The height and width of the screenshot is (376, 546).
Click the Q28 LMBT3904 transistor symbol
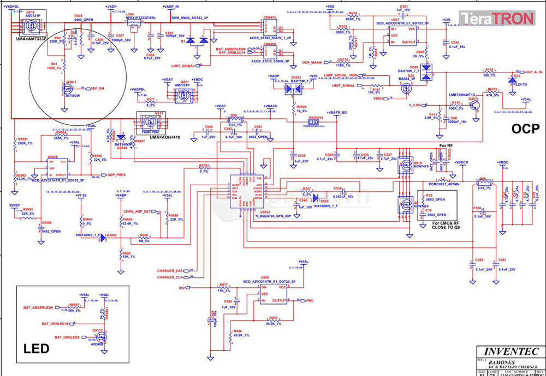coord(474,104)
